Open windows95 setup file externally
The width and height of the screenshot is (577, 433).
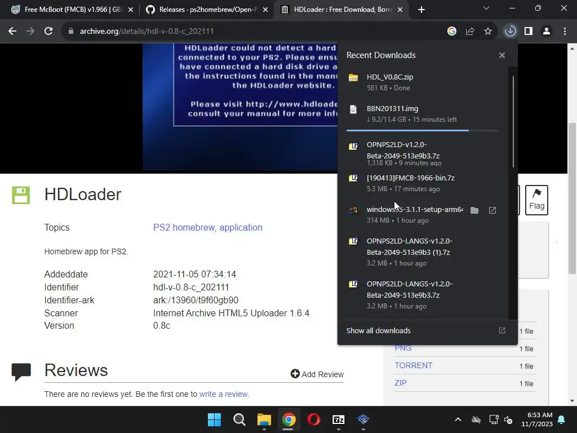[492, 210]
